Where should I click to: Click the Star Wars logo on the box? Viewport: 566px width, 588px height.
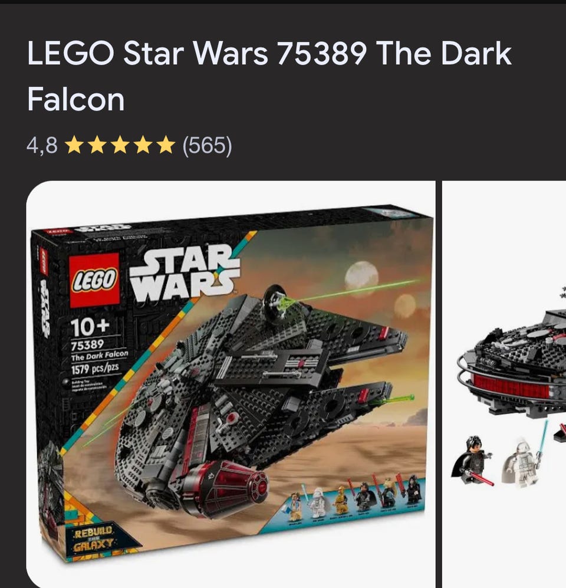184,274
